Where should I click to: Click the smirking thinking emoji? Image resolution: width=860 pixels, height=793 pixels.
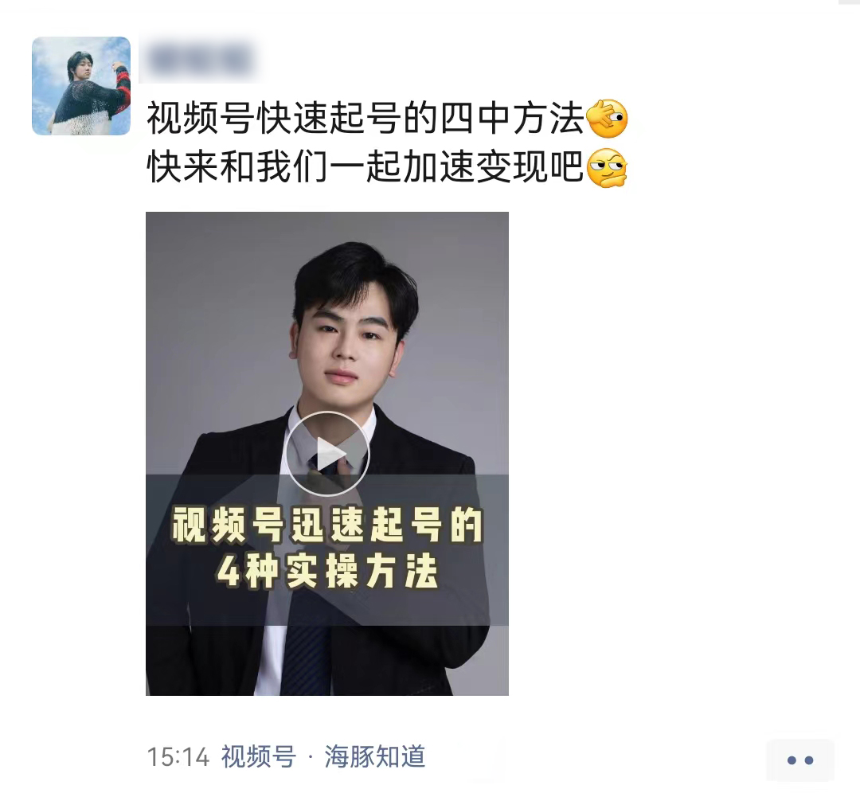pos(607,168)
